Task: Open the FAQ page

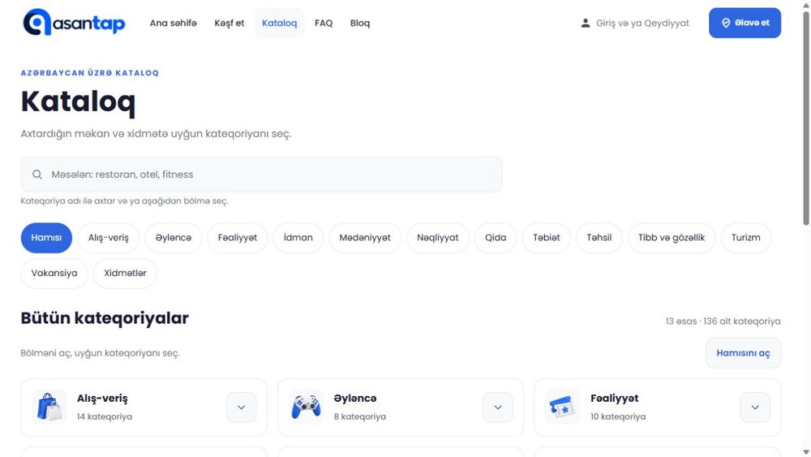Action: click(324, 23)
